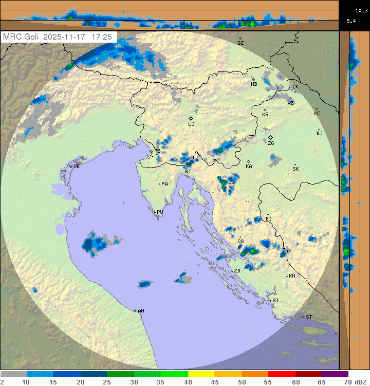Select the ST city marker
The width and height of the screenshot is (370, 386).
coord(303,317)
